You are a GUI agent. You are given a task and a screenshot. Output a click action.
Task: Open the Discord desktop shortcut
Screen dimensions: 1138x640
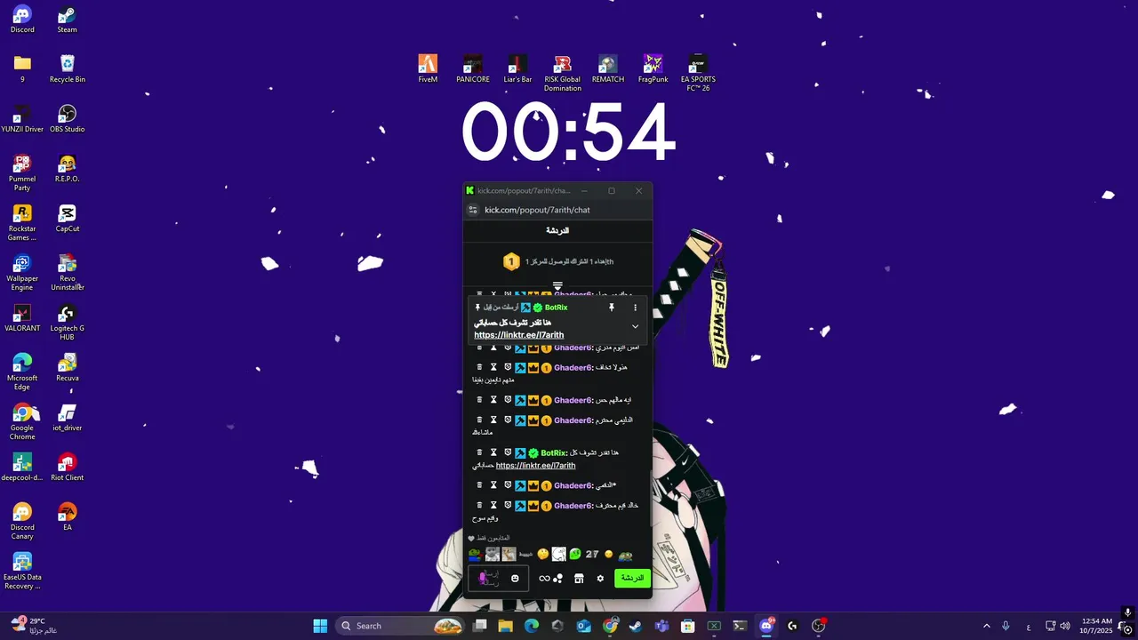(x=22, y=20)
